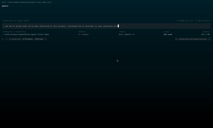Focus the prompt input field

pyautogui.click(x=106, y=26)
